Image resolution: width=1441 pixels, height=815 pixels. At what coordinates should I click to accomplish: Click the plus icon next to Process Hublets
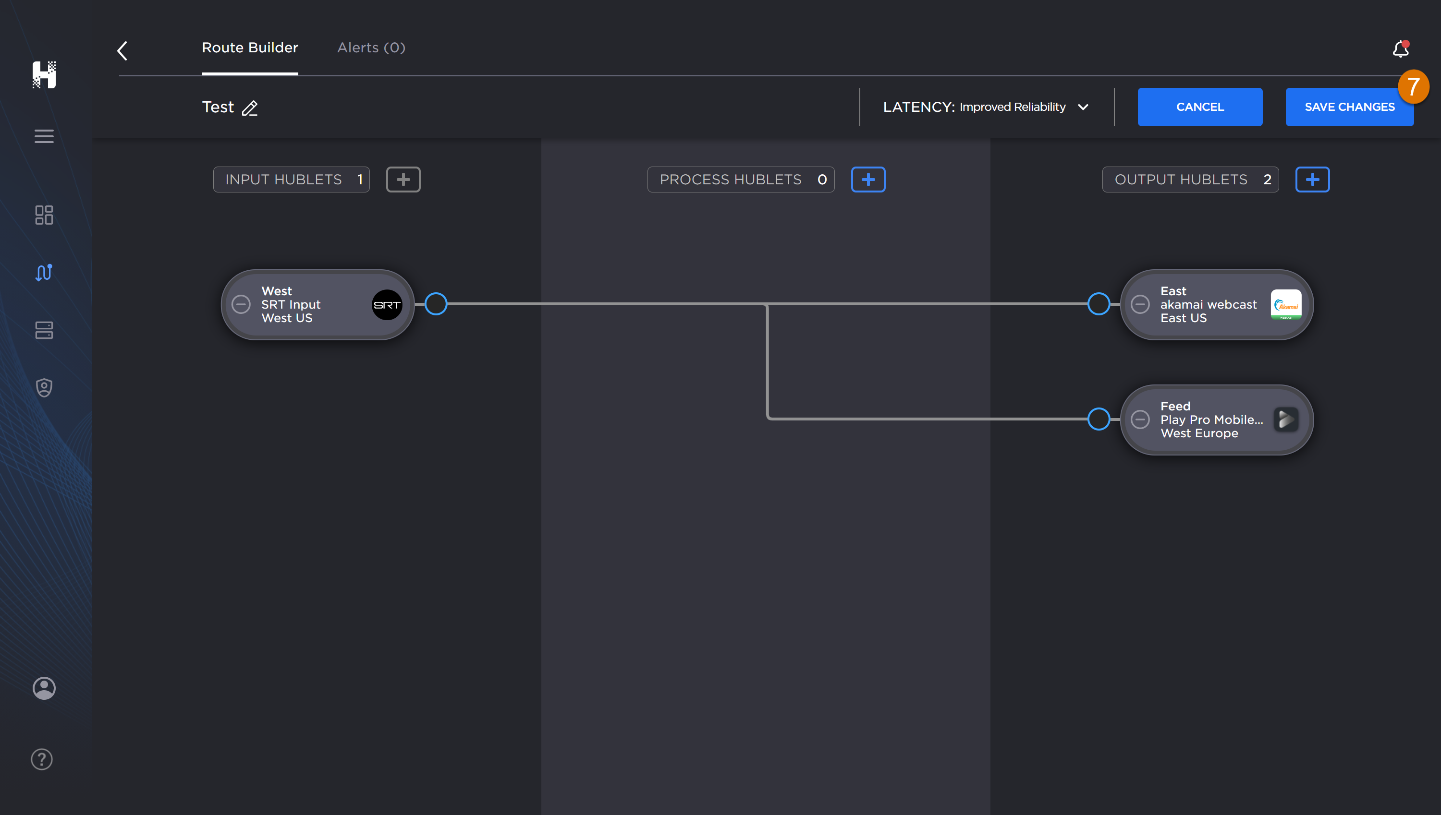coord(868,179)
